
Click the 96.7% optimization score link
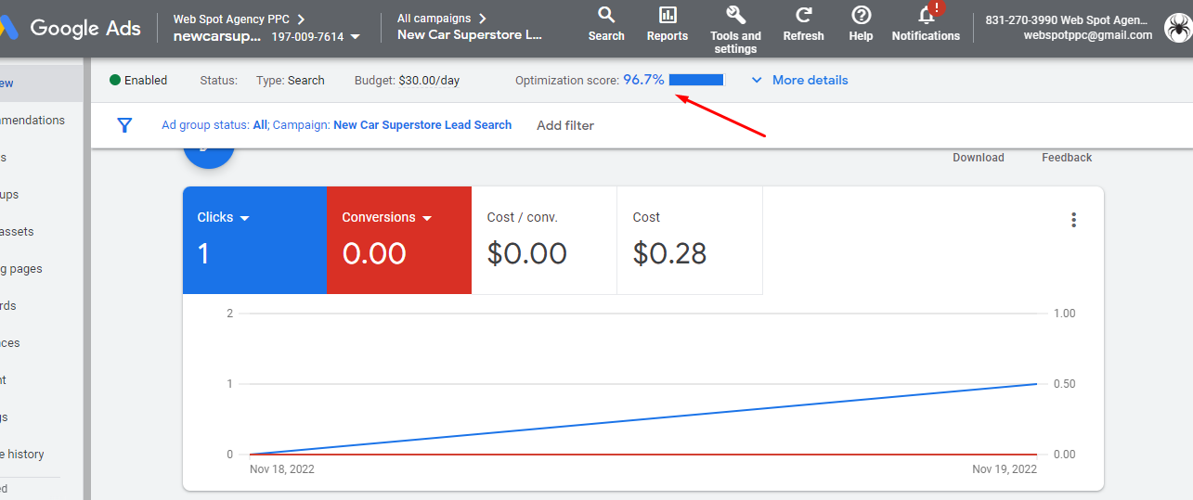point(643,80)
